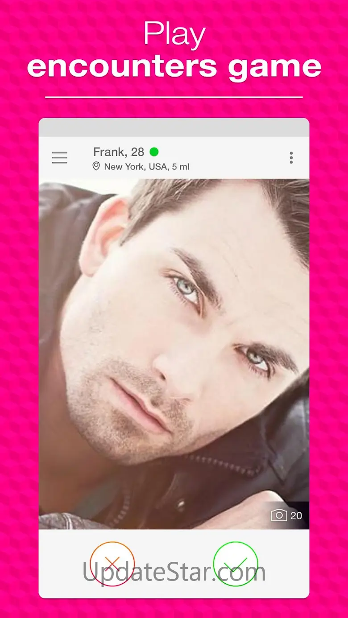
Task: Click the photo count number 20
Action: (296, 515)
